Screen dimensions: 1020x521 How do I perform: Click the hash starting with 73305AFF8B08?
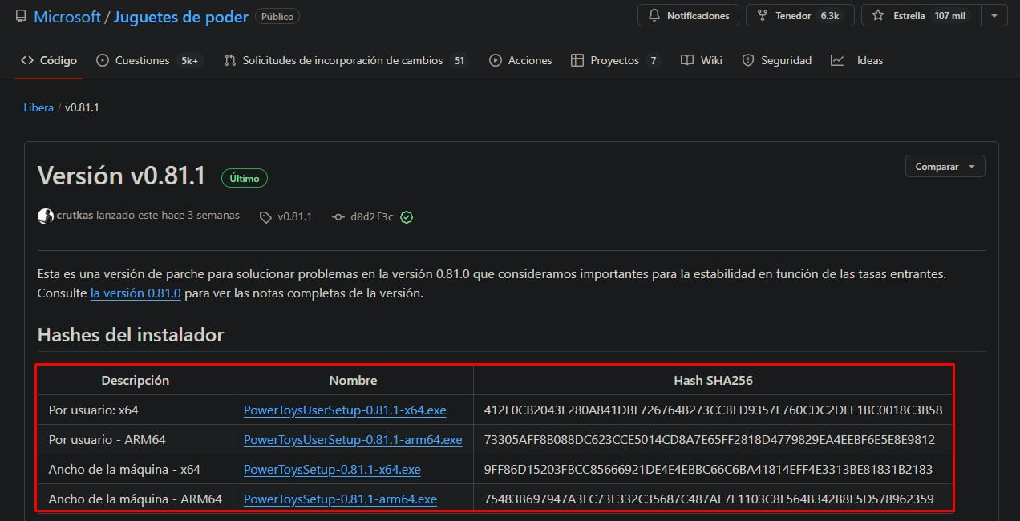point(710,439)
